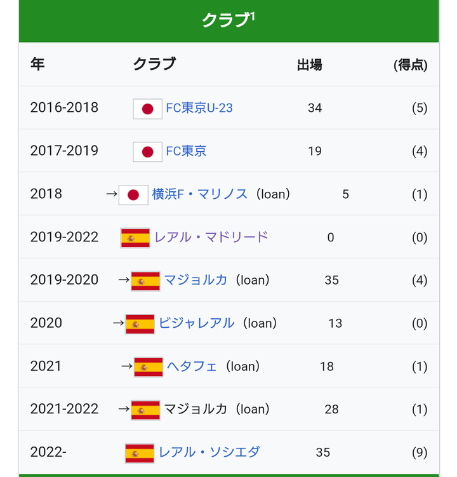
Task: Click the Spain flag in the 2021-2022 row
Action: click(145, 410)
